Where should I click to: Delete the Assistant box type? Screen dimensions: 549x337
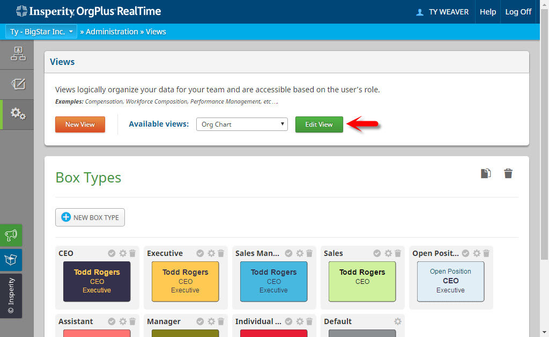click(x=132, y=321)
